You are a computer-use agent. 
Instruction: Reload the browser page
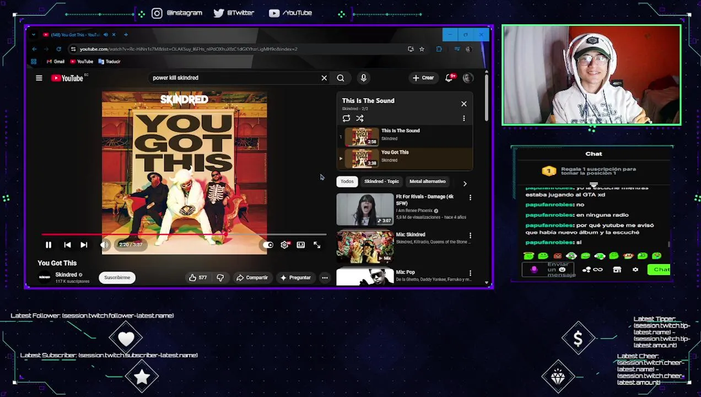pyautogui.click(x=58, y=49)
